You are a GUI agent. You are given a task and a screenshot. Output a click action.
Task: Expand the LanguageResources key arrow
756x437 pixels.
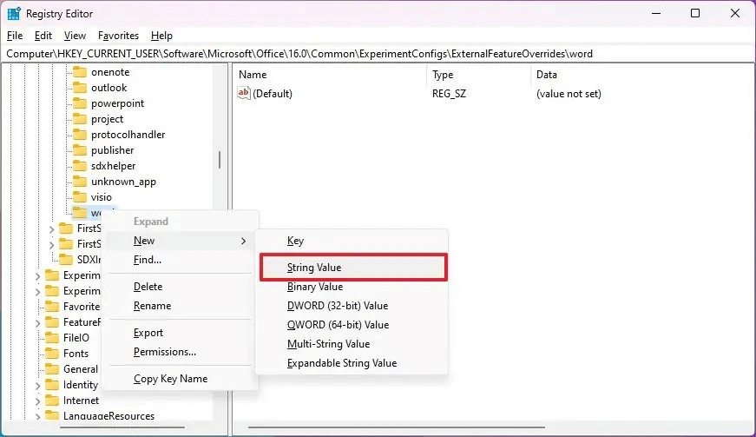(x=38, y=416)
